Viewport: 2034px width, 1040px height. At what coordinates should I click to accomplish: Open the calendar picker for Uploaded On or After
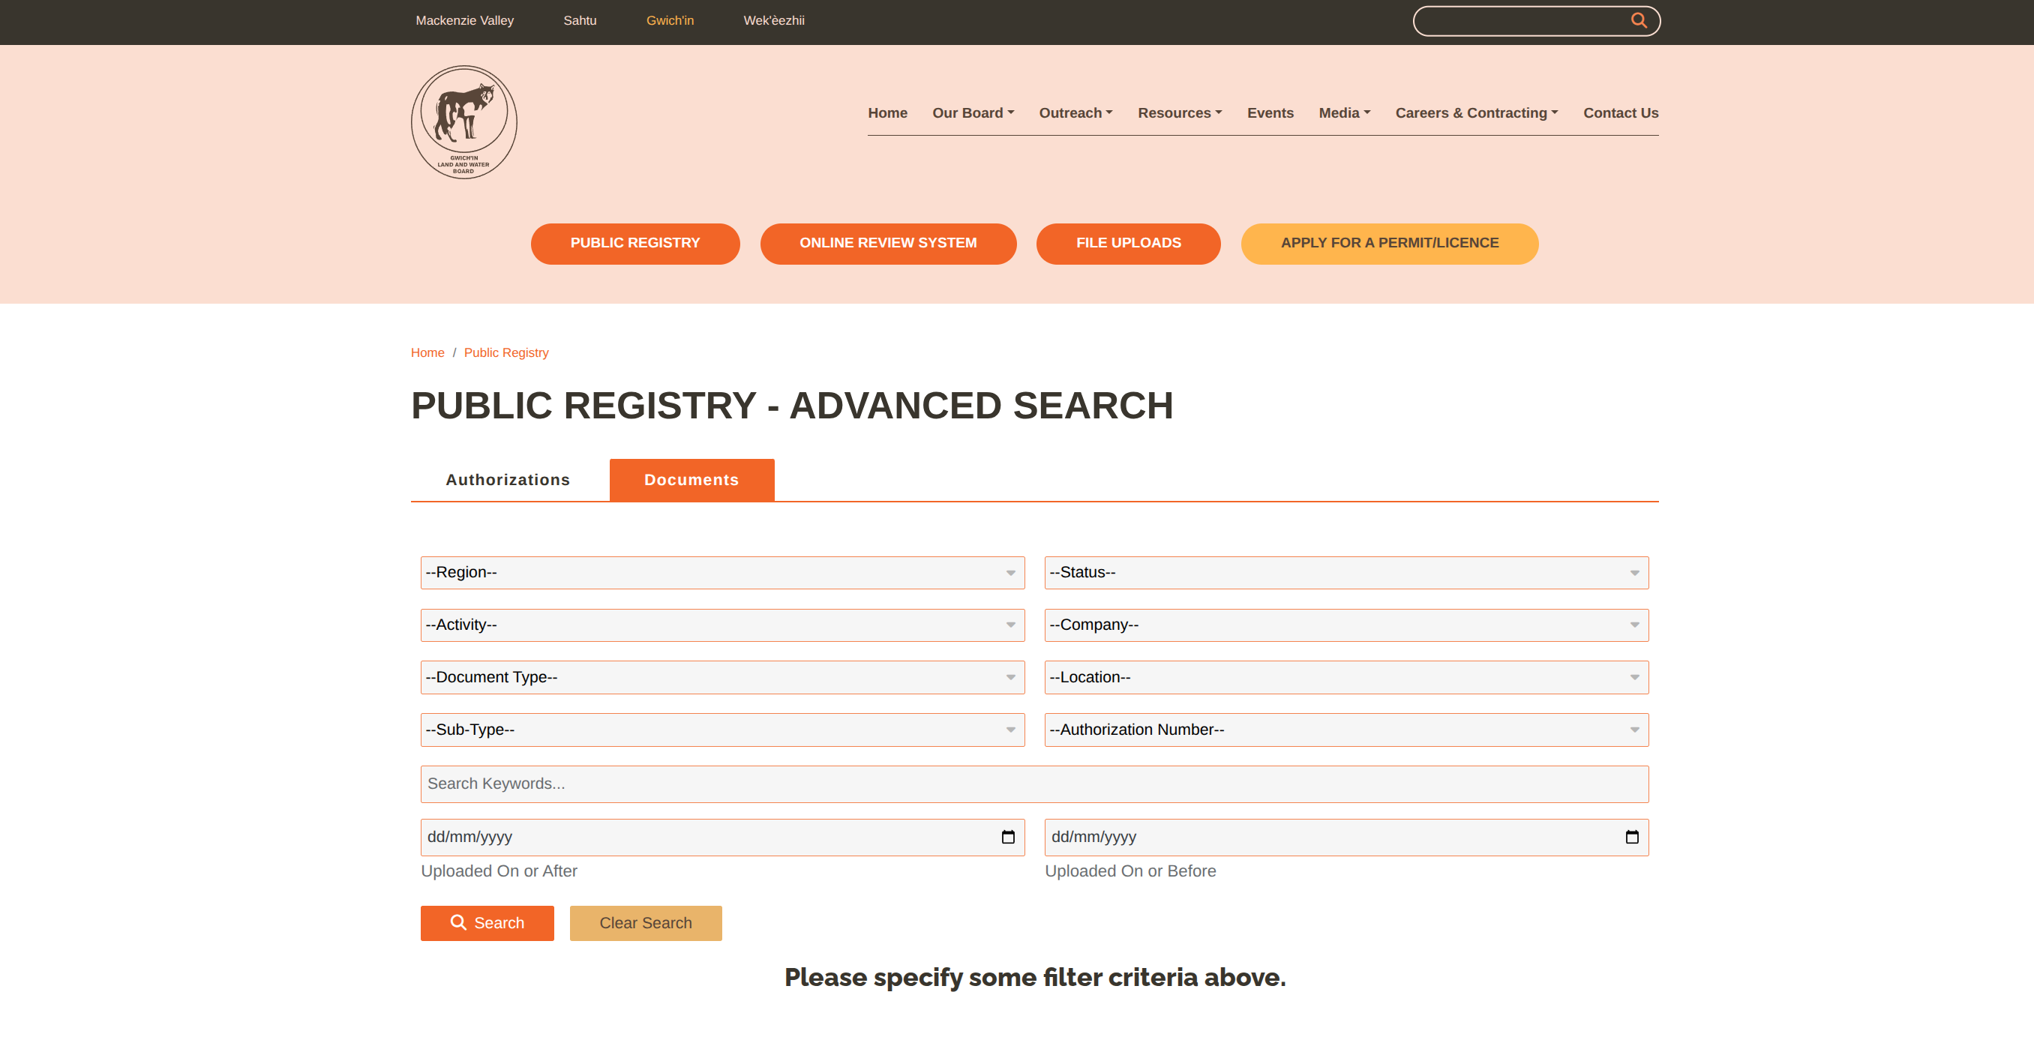(x=1007, y=837)
